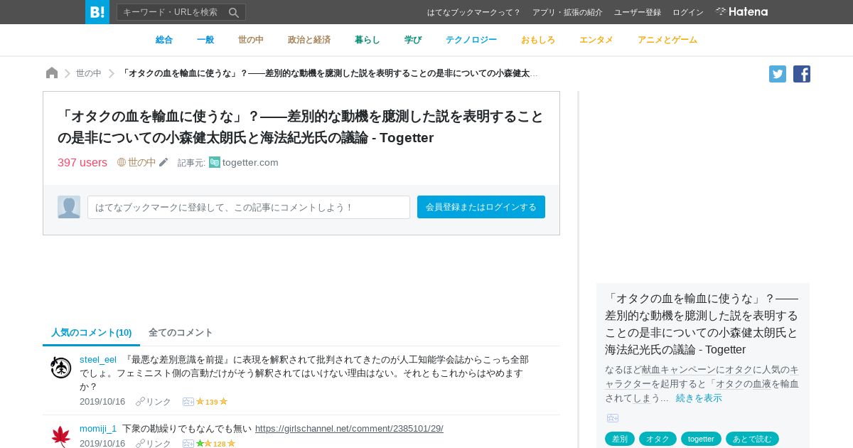The height and width of the screenshot is (448, 853).
Task: Click はてなブックマークって？ link
Action: point(474,12)
